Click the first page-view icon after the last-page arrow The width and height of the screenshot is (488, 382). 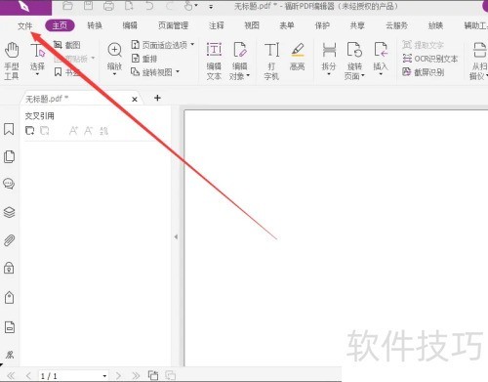(153, 375)
